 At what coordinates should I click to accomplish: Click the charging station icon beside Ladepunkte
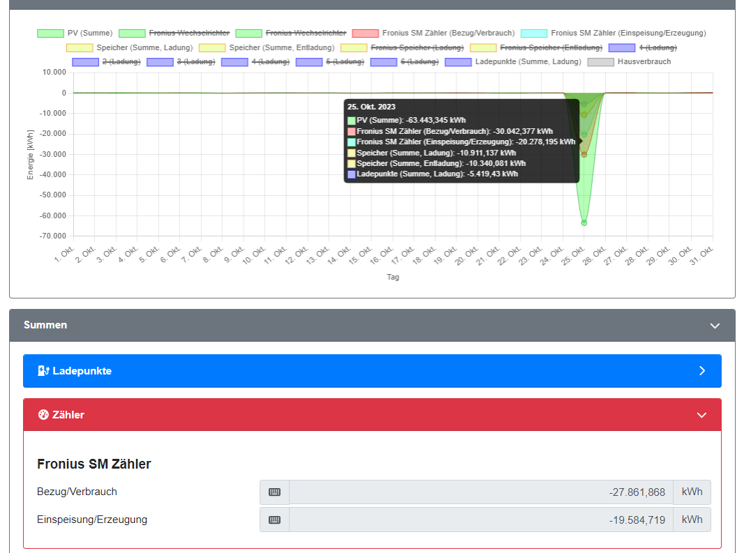43,371
